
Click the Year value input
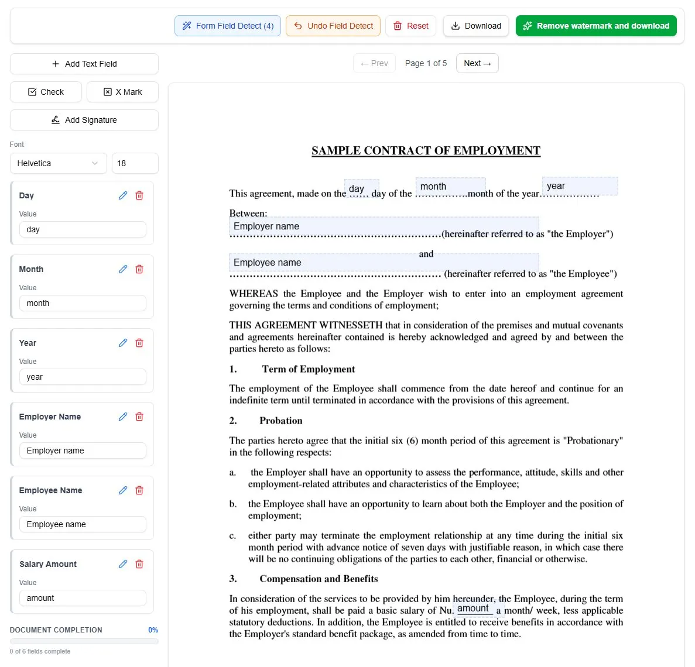pos(83,377)
